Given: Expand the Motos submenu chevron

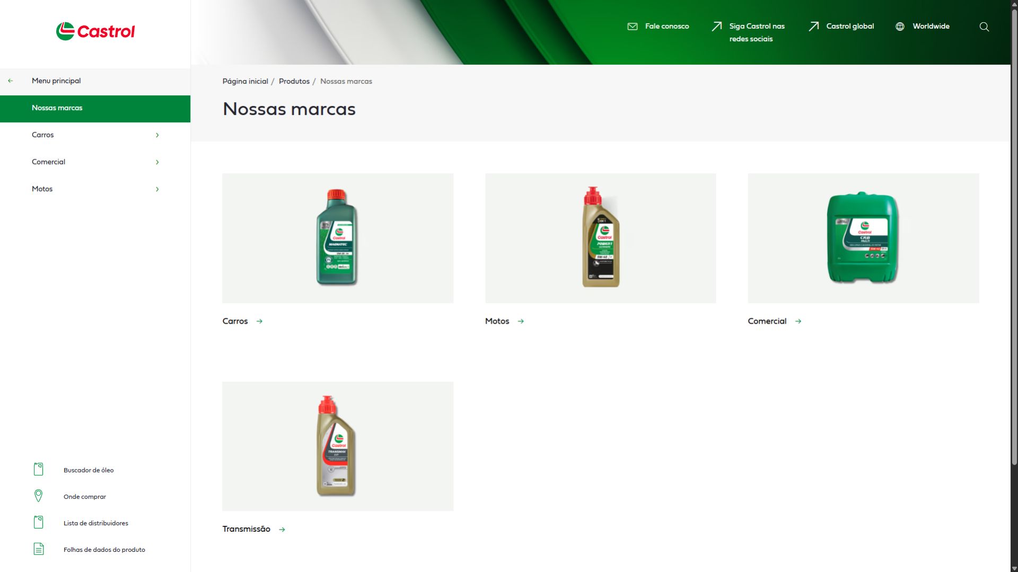Looking at the screenshot, I should coord(157,189).
